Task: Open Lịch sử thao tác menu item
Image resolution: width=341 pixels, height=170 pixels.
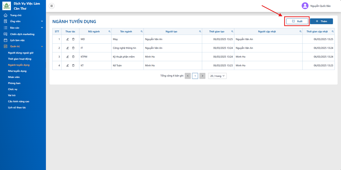Action: (17, 107)
